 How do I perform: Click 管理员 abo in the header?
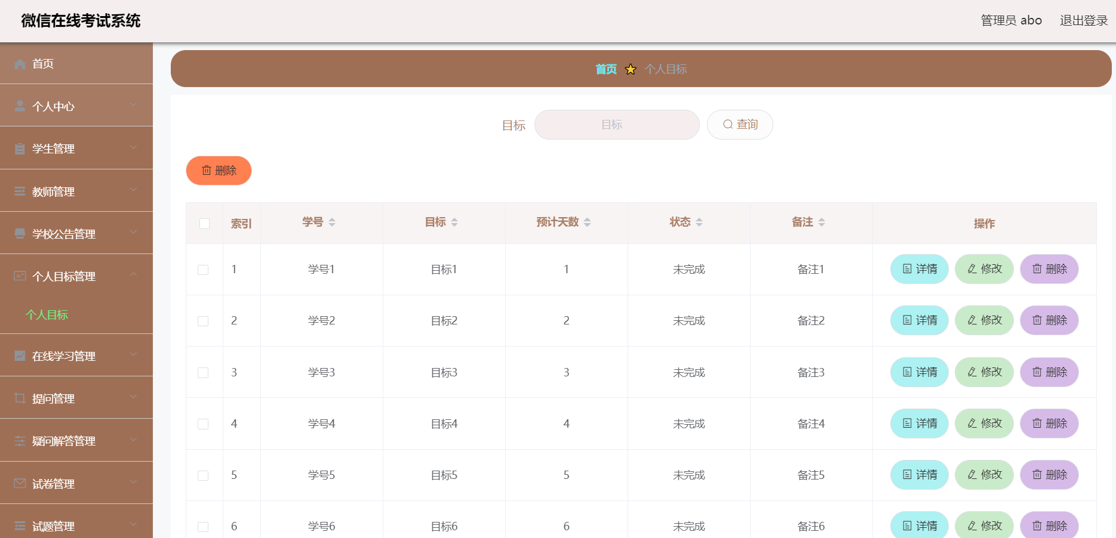[1011, 20]
